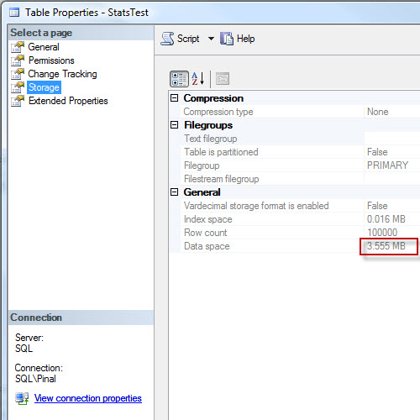Click the 3.555 MB data space value
The width and height of the screenshot is (420, 420).
[386, 246]
